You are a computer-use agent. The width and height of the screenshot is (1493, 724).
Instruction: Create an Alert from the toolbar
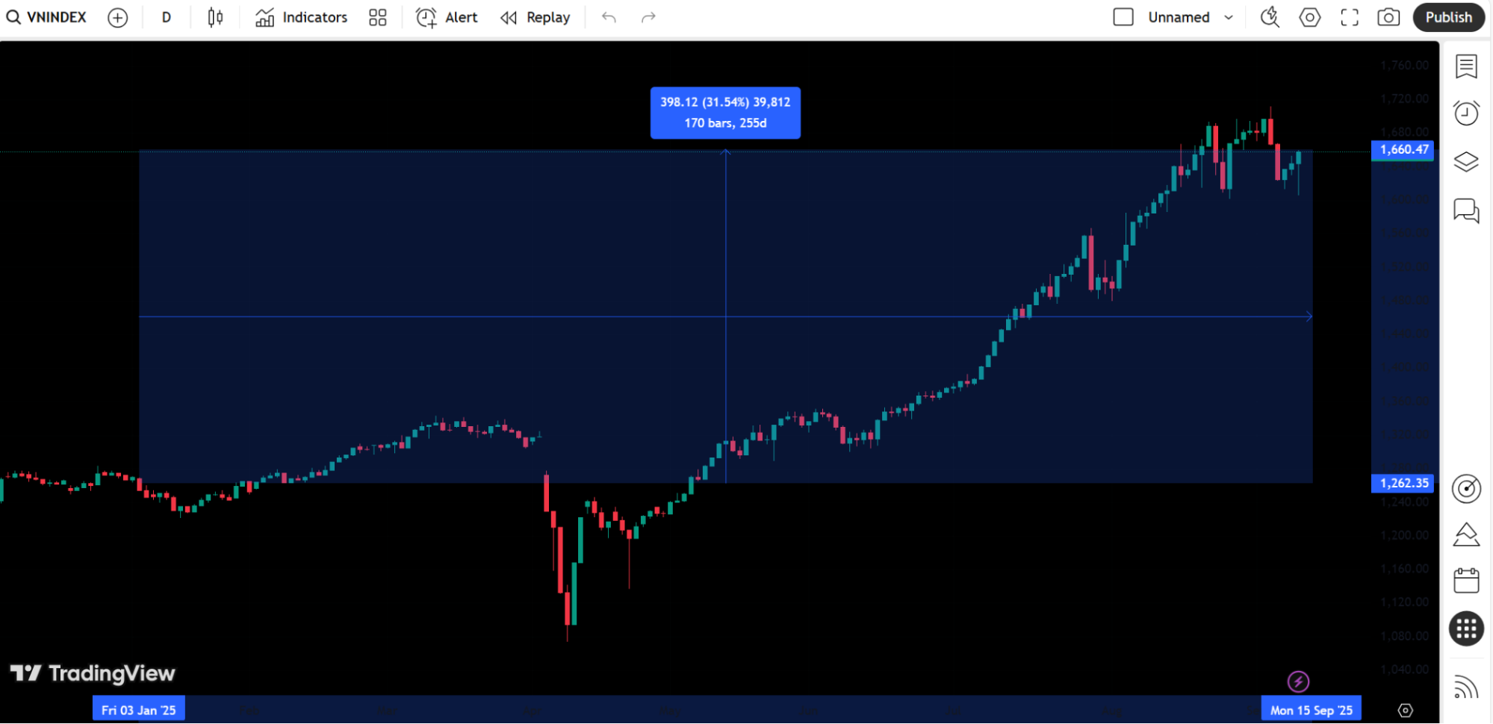447,17
